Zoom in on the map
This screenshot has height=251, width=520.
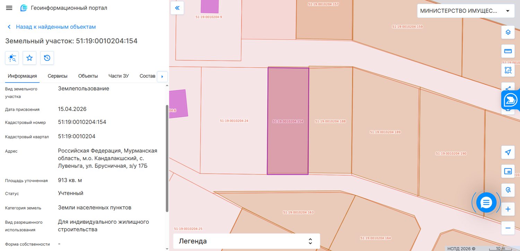coord(508,209)
